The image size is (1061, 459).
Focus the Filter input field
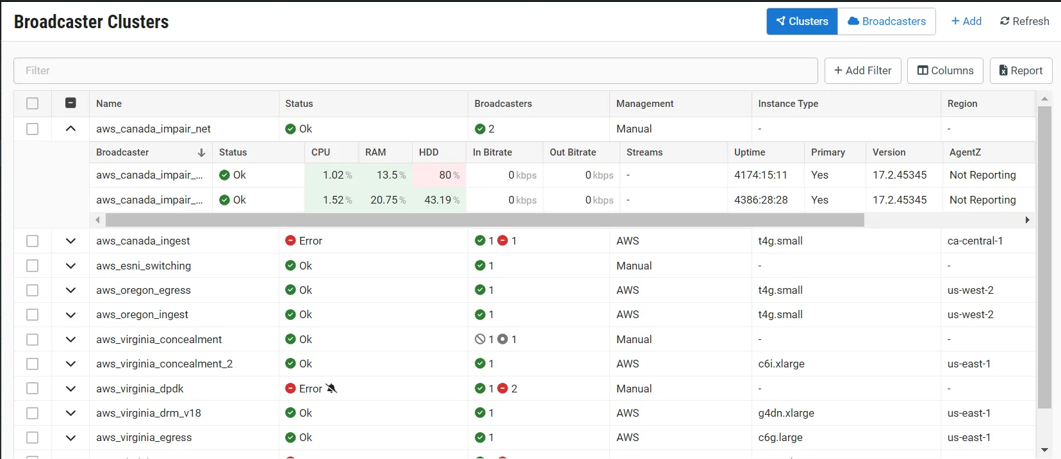(x=416, y=70)
